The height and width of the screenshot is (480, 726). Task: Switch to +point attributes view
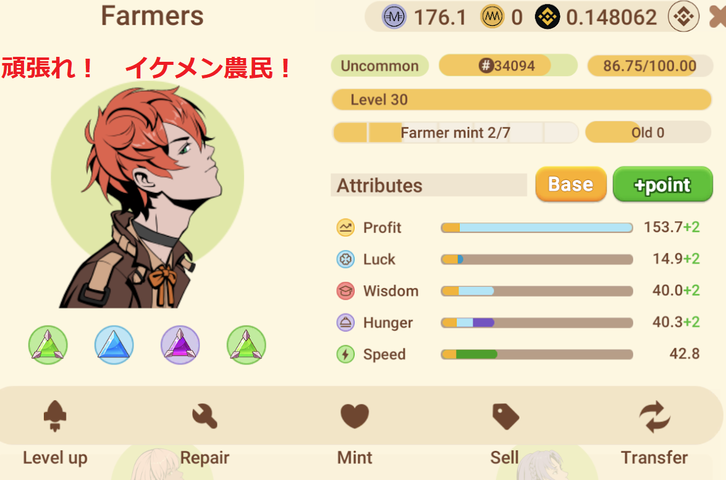(662, 184)
